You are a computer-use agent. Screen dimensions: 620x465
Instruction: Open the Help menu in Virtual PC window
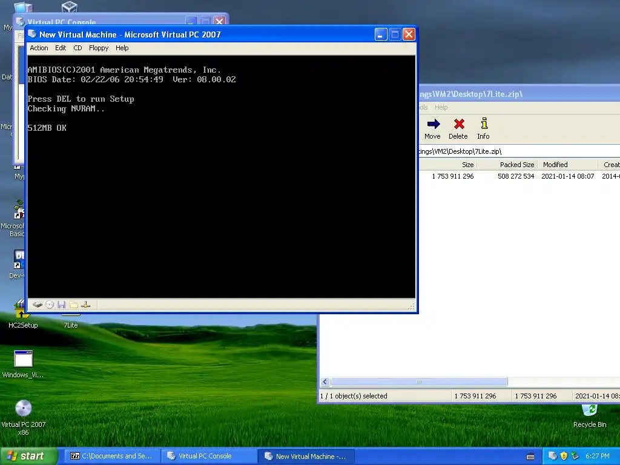(x=122, y=48)
